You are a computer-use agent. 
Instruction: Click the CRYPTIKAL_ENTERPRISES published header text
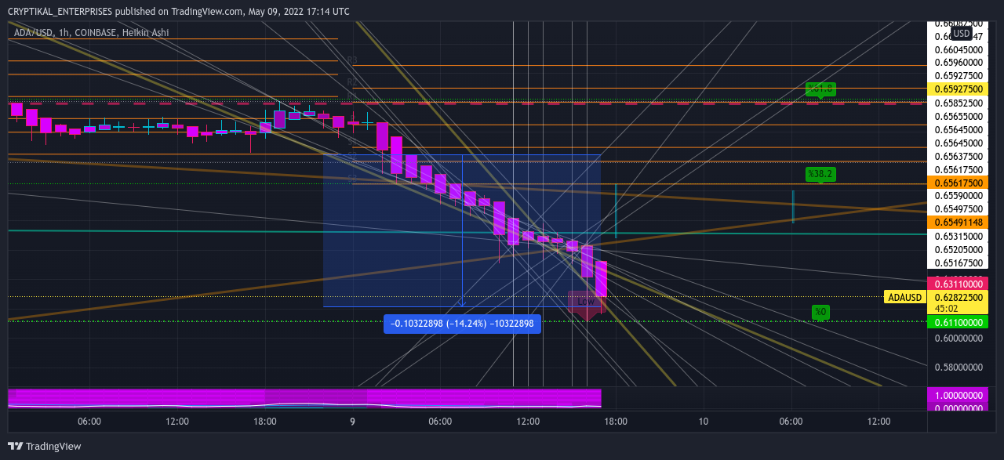pos(179,11)
